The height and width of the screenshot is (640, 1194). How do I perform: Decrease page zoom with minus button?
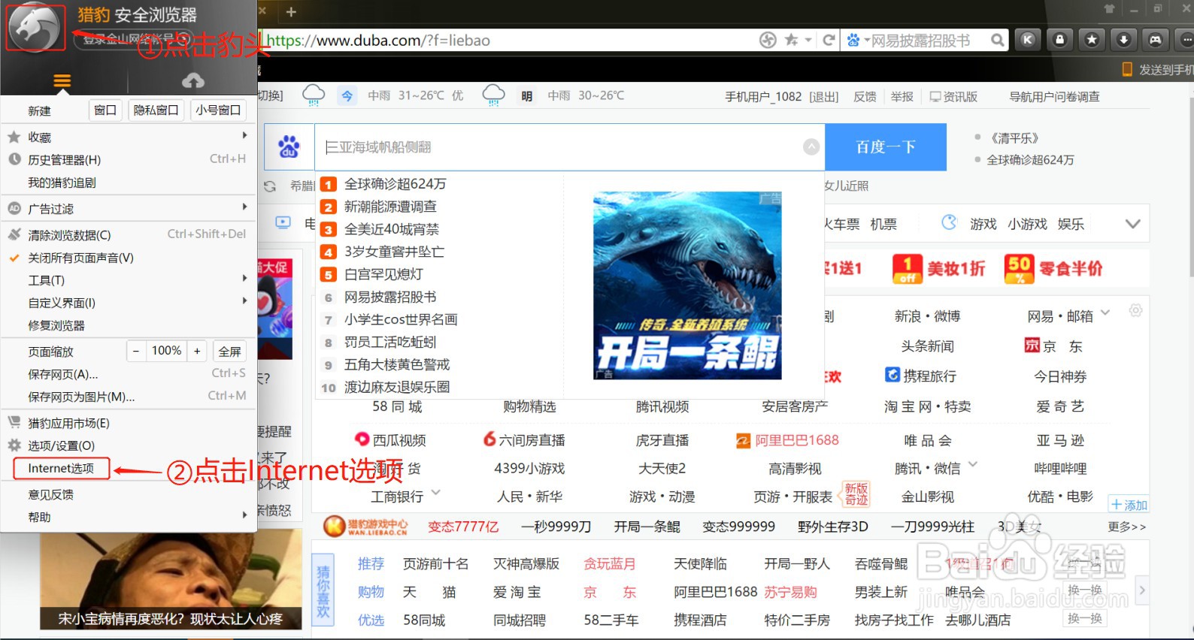[x=136, y=351]
